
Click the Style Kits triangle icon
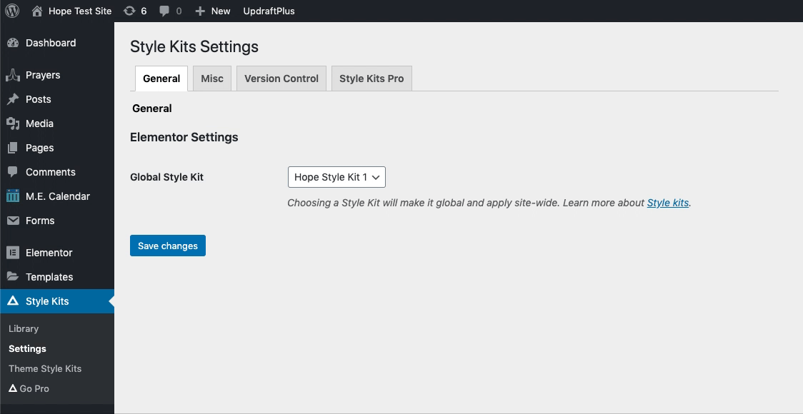(x=13, y=301)
